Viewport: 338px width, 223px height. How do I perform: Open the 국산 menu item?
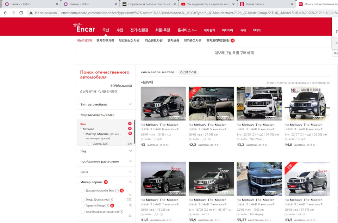106,30
